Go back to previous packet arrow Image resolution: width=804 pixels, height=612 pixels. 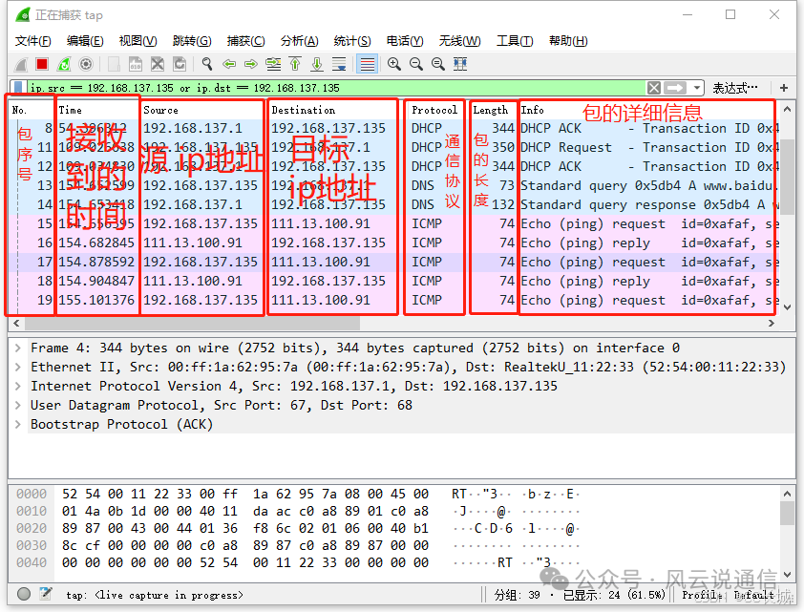tap(229, 64)
